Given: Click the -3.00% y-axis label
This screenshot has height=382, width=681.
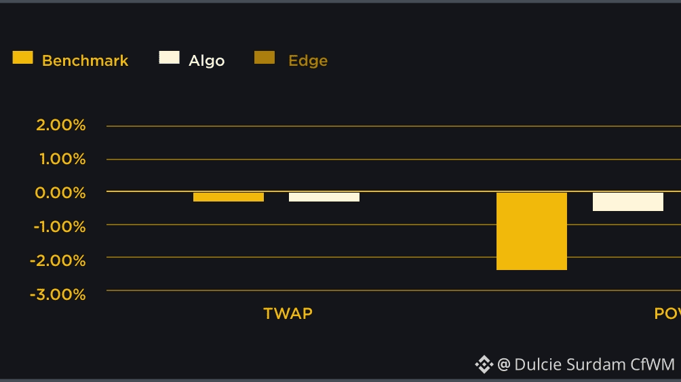Looking at the screenshot, I should pyautogui.click(x=58, y=294).
